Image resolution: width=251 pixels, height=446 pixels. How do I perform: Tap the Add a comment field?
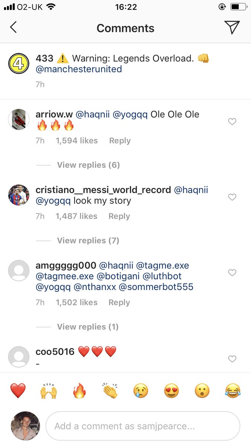click(143, 426)
